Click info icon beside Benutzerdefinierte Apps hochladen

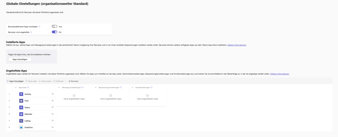pyautogui.click(x=40, y=26)
